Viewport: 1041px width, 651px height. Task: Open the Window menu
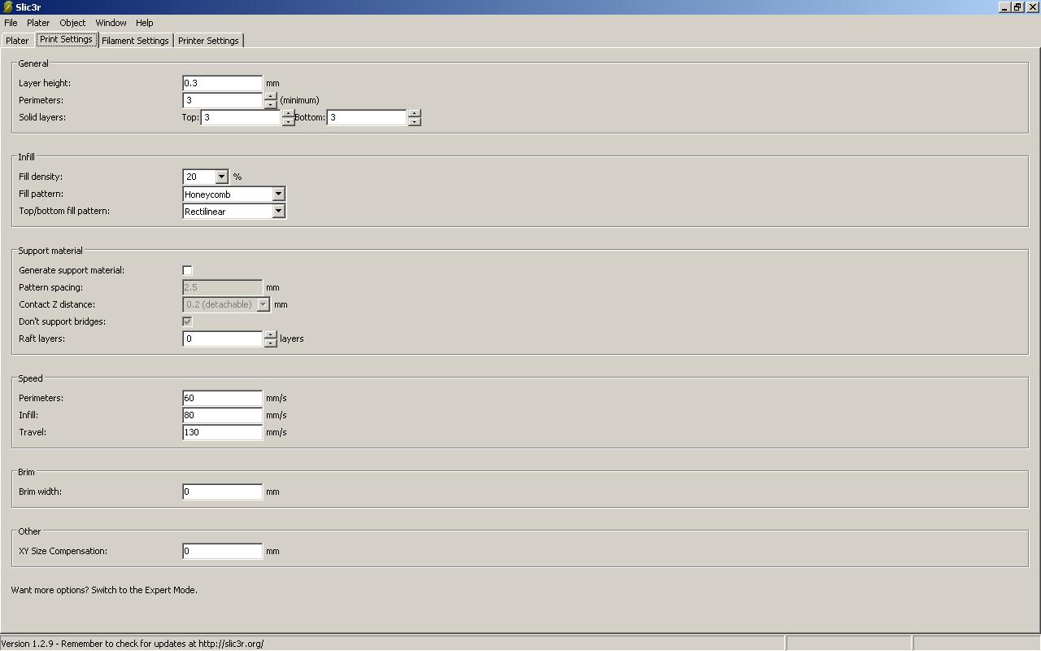111,23
